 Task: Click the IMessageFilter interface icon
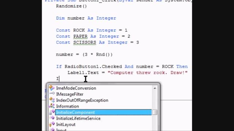[x=52, y=94]
